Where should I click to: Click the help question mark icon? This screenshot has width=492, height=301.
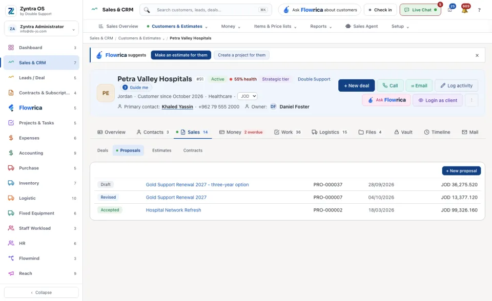479,10
